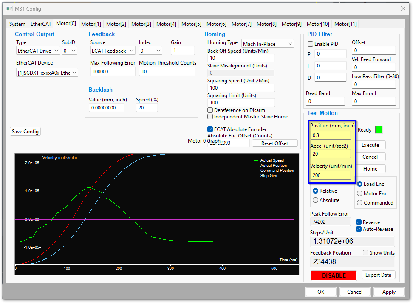Click the Vel. Feed Forward field
Viewport: 413px width, 303px height.
point(374,67)
